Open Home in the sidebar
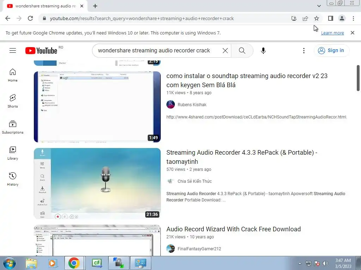The width and height of the screenshot is (361, 270). pos(13,75)
